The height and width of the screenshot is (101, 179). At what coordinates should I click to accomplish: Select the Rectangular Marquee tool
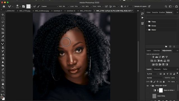click(3, 18)
